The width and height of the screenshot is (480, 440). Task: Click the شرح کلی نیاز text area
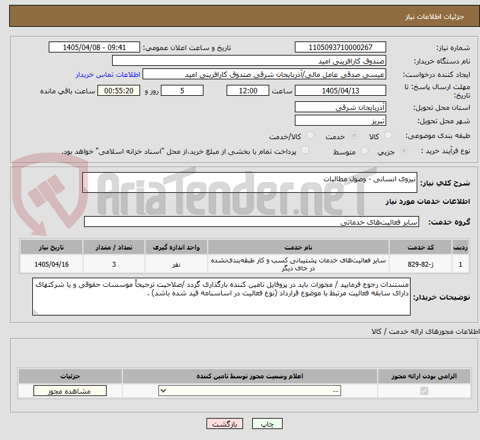point(250,182)
